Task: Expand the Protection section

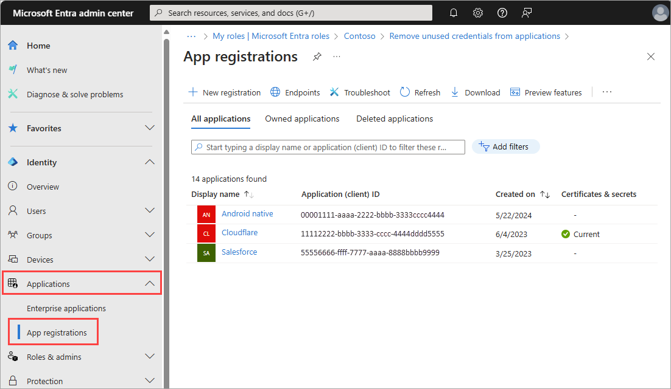Action: tap(150, 380)
